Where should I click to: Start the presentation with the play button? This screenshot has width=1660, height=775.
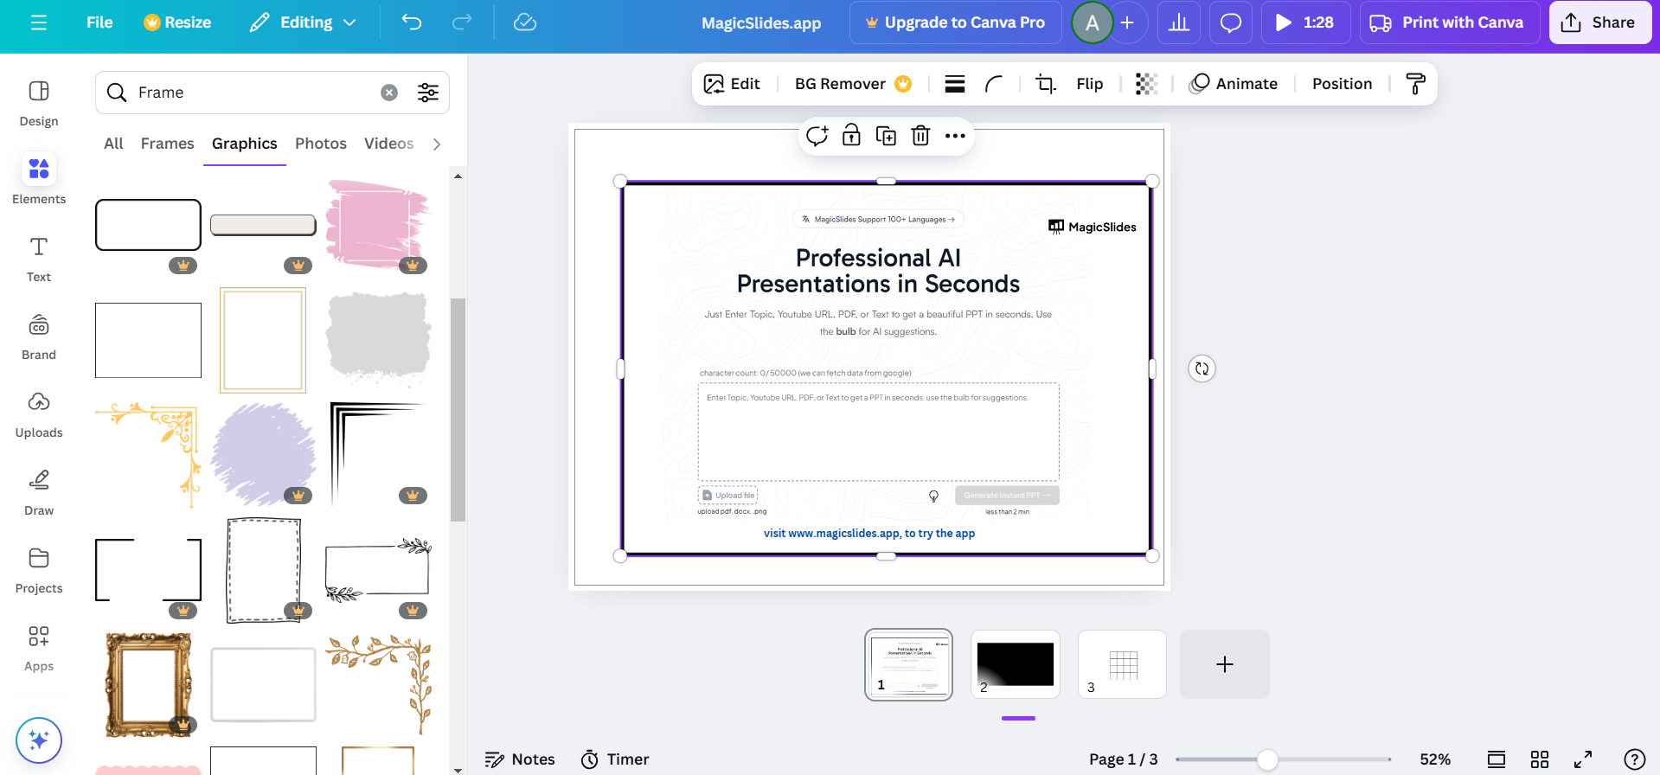point(1306,22)
